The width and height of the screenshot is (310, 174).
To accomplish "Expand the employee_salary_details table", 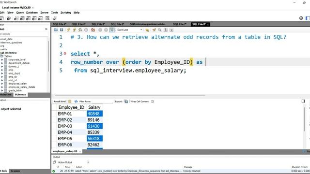I will 2,87.
